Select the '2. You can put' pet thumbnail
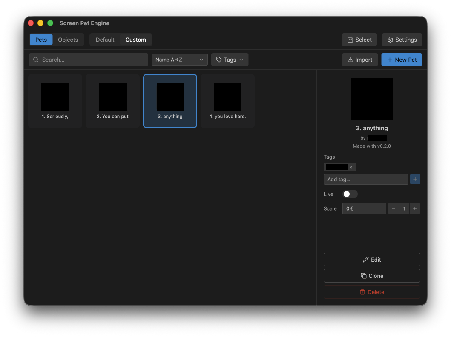 pos(113,97)
